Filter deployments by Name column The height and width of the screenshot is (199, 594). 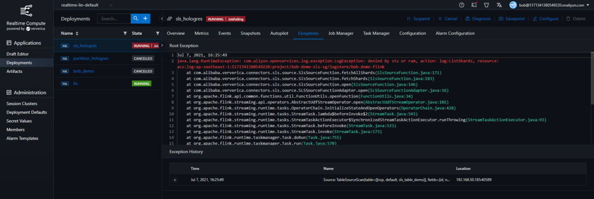125,33
